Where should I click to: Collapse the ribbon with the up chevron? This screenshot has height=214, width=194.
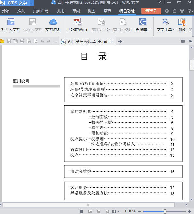click(x=160, y=2)
